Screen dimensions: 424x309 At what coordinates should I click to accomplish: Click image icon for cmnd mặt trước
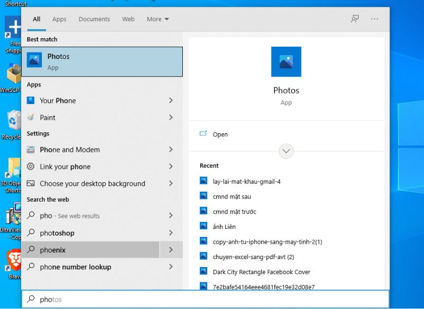pos(204,211)
